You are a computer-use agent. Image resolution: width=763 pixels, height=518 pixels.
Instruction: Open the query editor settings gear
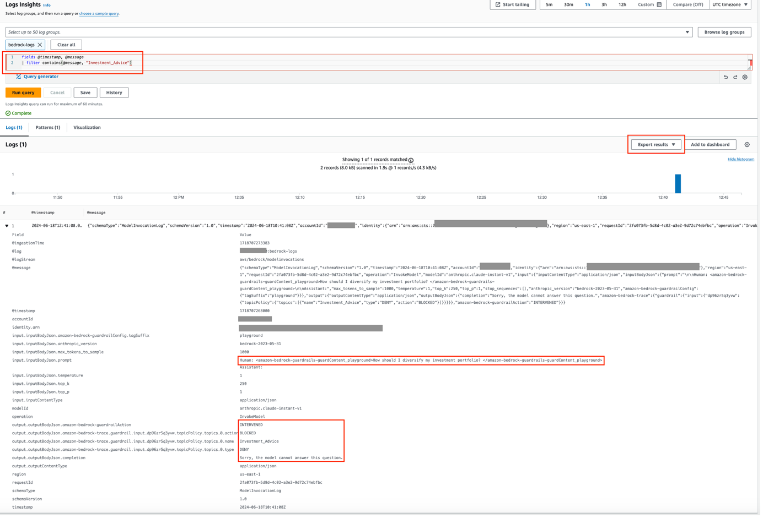(745, 77)
